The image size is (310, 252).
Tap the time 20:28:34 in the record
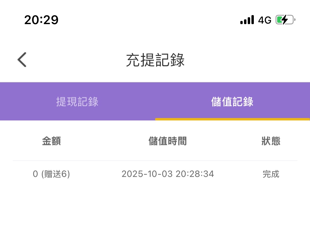(195, 174)
